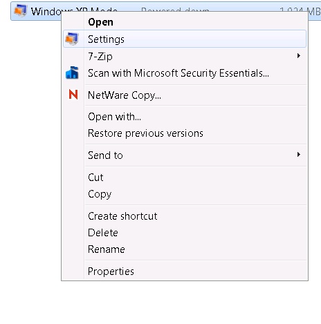Click the Windows XP Mode file icon
The image size is (321, 324).
tap(20, 11)
